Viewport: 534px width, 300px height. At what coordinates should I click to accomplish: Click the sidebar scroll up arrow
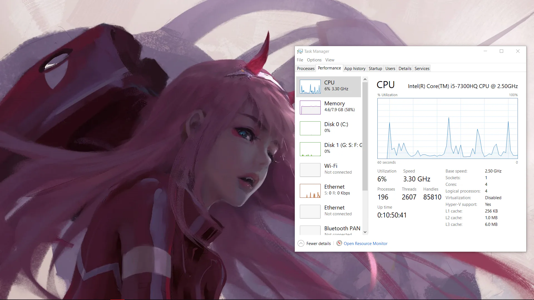(x=365, y=79)
